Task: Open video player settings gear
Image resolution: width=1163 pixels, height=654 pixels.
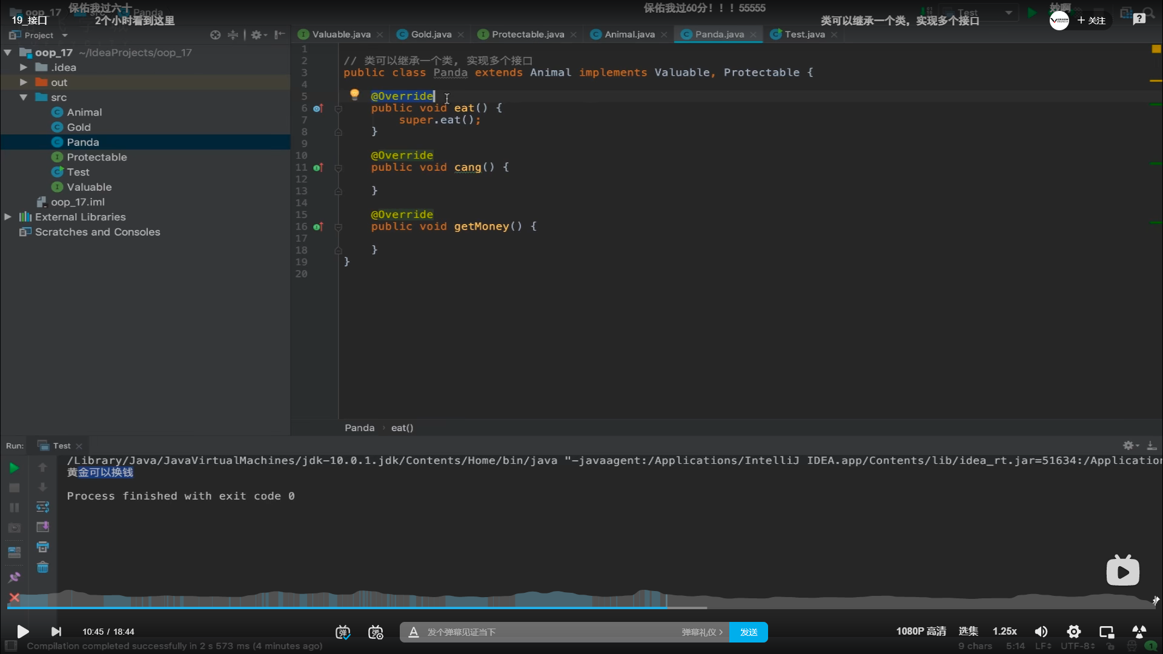Action: pyautogui.click(x=1074, y=632)
